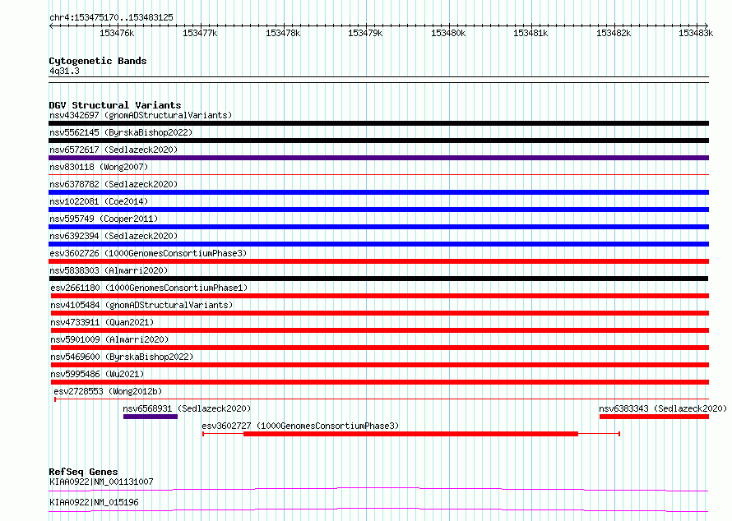Open the nsv6378782 Sedlazeck2020 label
The height and width of the screenshot is (521, 732).
(114, 184)
